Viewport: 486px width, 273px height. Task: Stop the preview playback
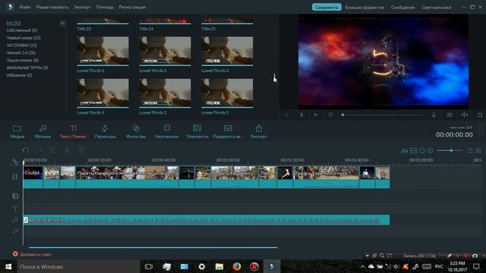coord(331,115)
